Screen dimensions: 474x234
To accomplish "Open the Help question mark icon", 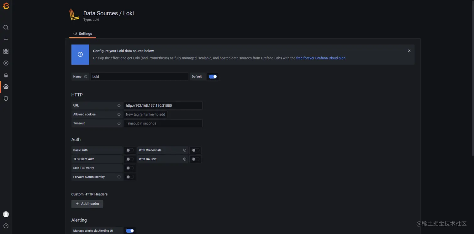I will coord(6,226).
